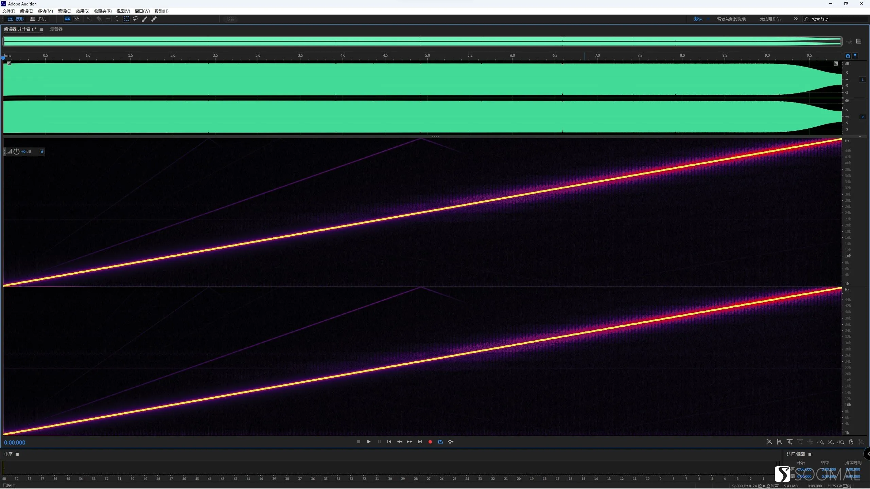Open the 窗口(W) menu
This screenshot has height=489, width=870.
[x=142, y=11]
